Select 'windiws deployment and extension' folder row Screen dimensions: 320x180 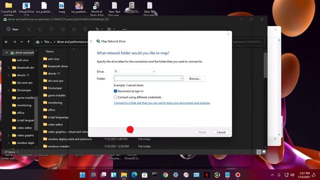coord(70,139)
